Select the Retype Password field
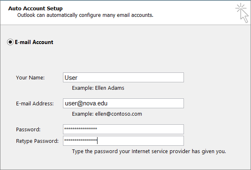This screenshot has height=170, width=251. tap(123, 141)
